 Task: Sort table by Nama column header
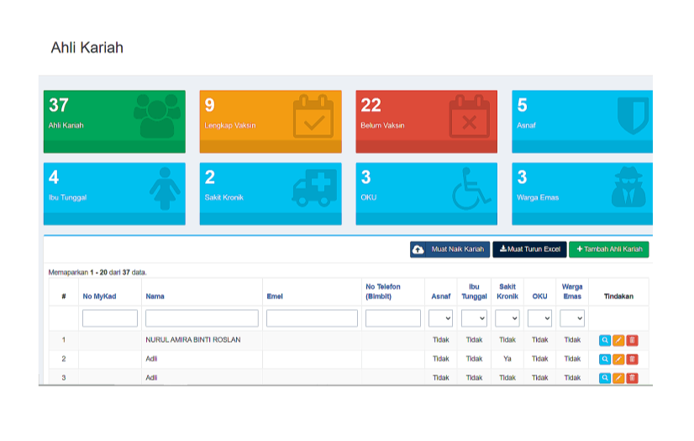[155, 297]
